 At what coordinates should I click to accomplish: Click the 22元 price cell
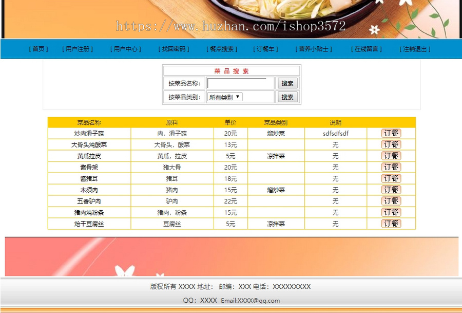coord(230,201)
